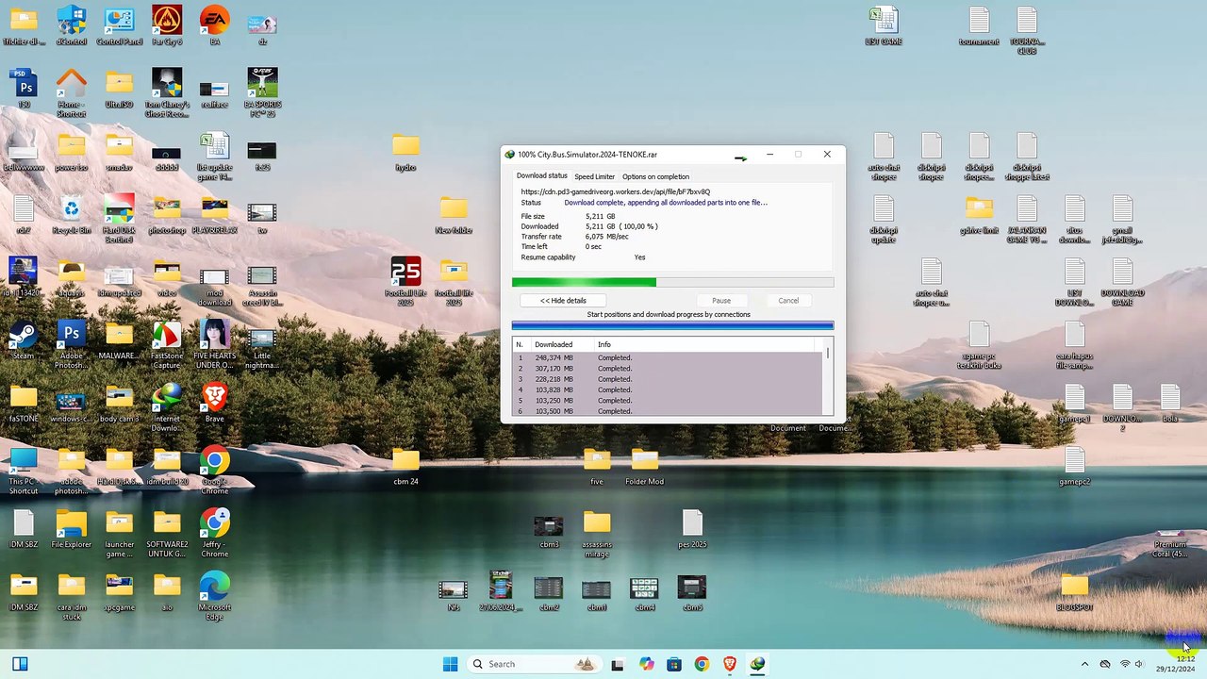1207x679 pixels.
Task: Select the Microsoft Edge desktop icon
Action: click(215, 596)
